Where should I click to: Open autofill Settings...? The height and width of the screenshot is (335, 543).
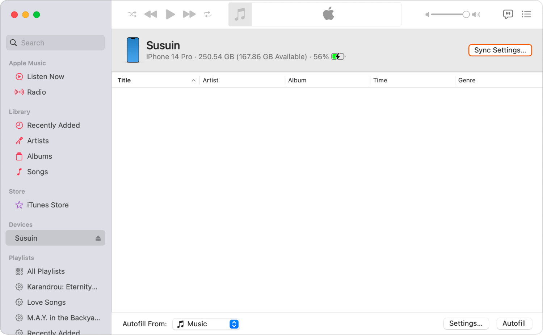pos(466,323)
